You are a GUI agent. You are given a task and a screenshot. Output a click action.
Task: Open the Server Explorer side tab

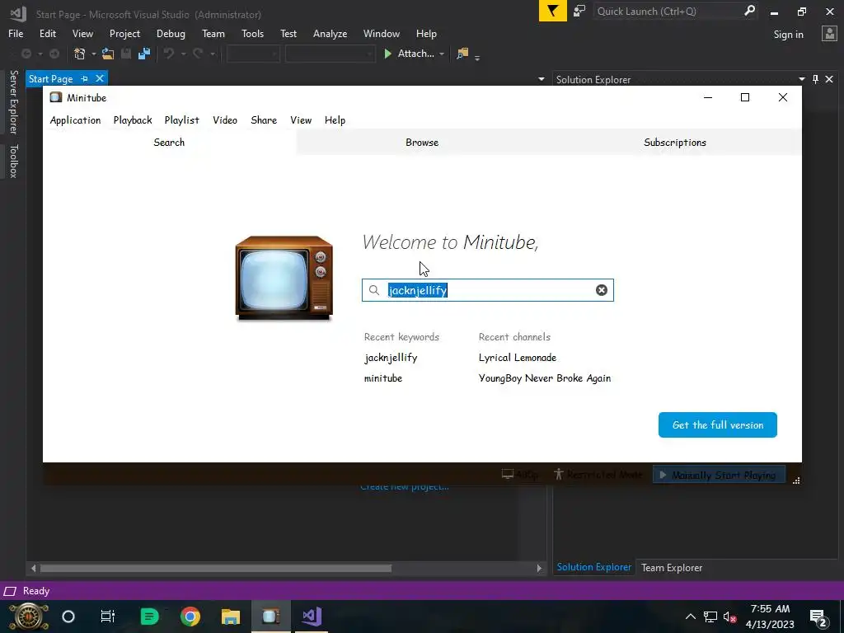(13, 101)
